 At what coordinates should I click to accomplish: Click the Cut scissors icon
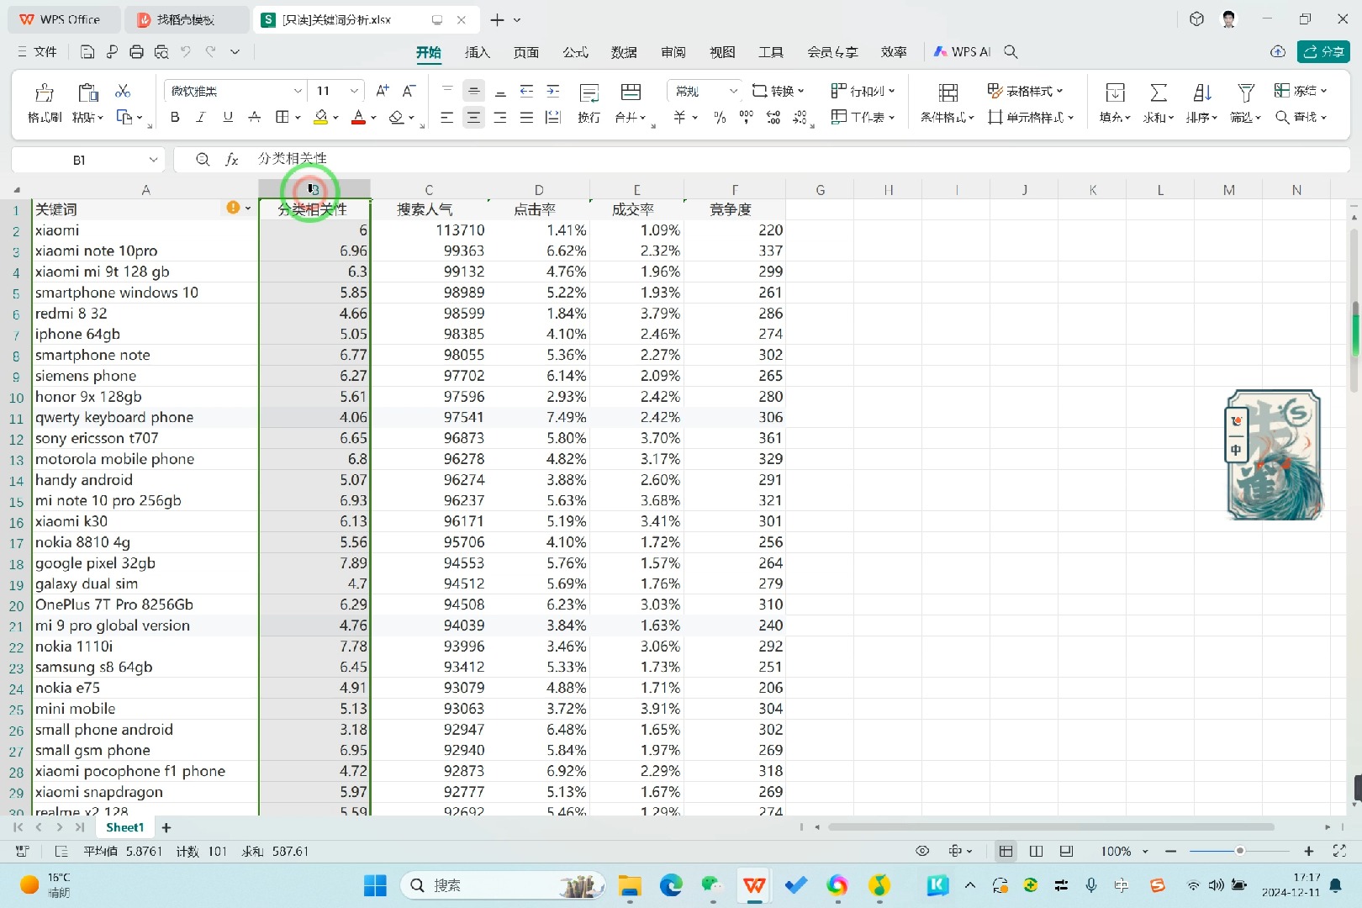[x=123, y=91]
